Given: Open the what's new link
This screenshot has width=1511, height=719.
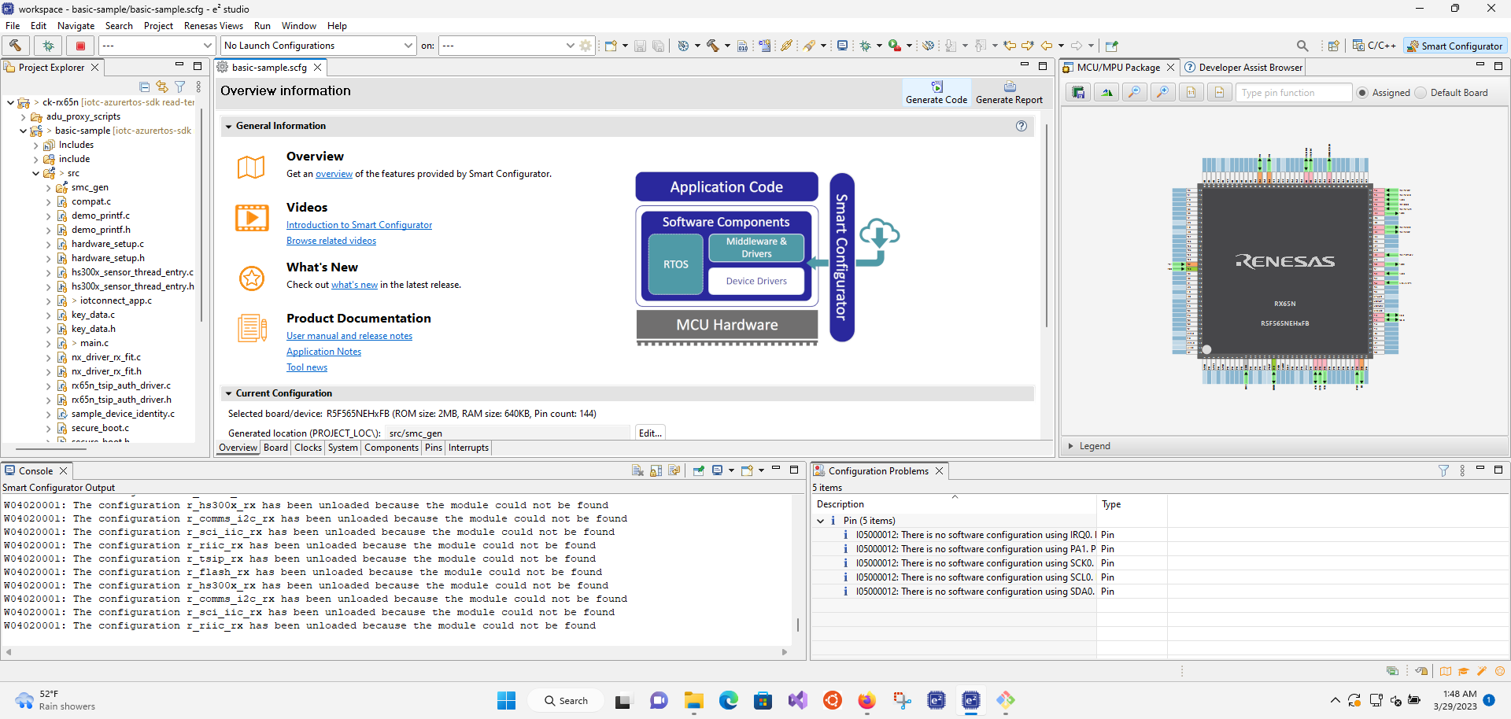Looking at the screenshot, I should coord(354,285).
